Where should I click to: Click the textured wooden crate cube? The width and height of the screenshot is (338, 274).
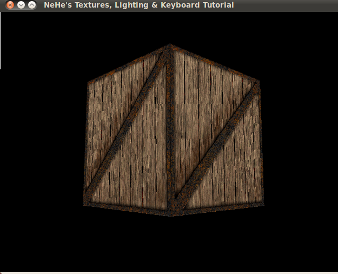pyautogui.click(x=174, y=130)
